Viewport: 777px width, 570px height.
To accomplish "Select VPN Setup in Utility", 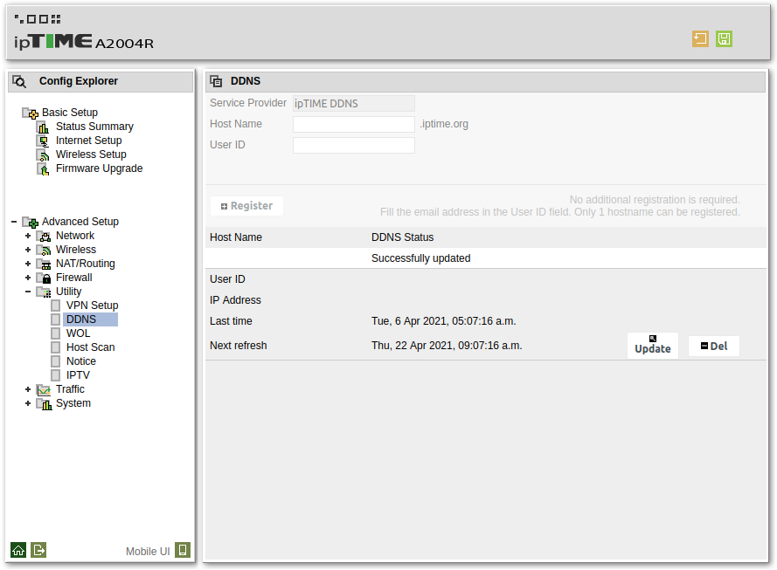I will [92, 306].
